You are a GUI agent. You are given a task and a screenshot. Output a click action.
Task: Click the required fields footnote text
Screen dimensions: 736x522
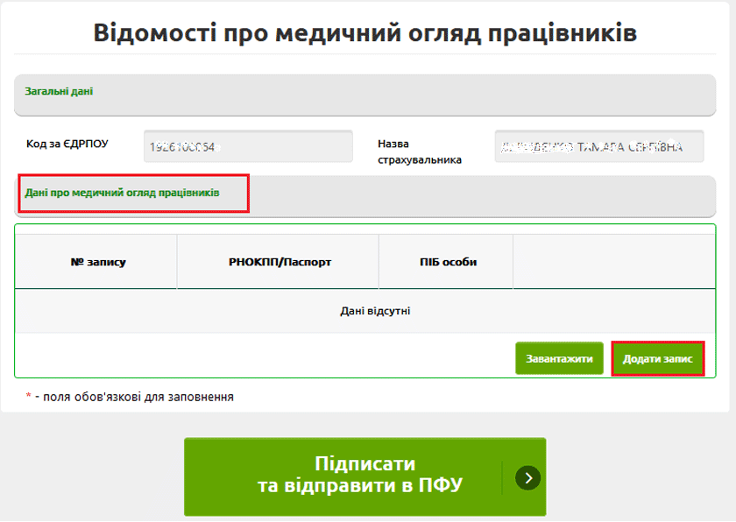tap(134, 397)
